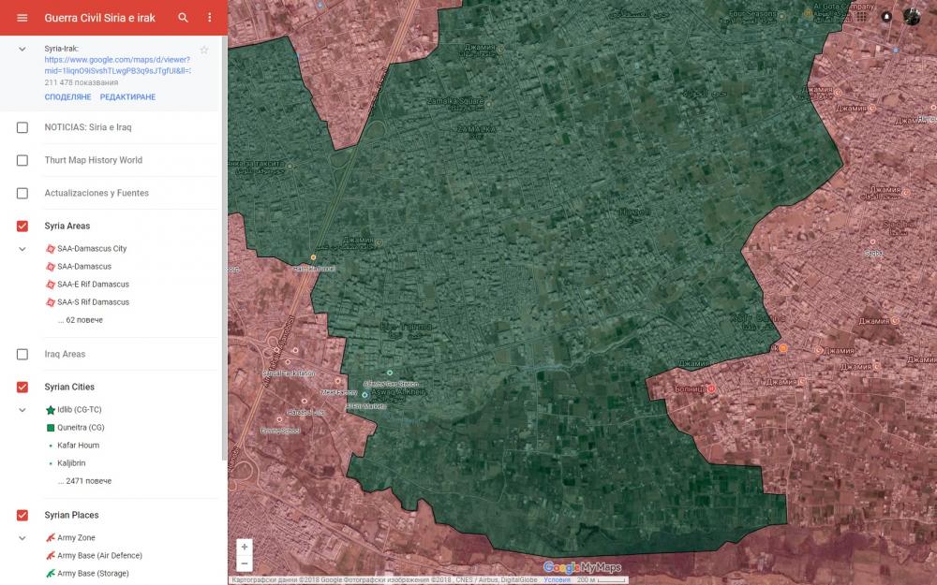Collapse the Syrian Cities item list
The image size is (937, 585).
(x=22, y=410)
